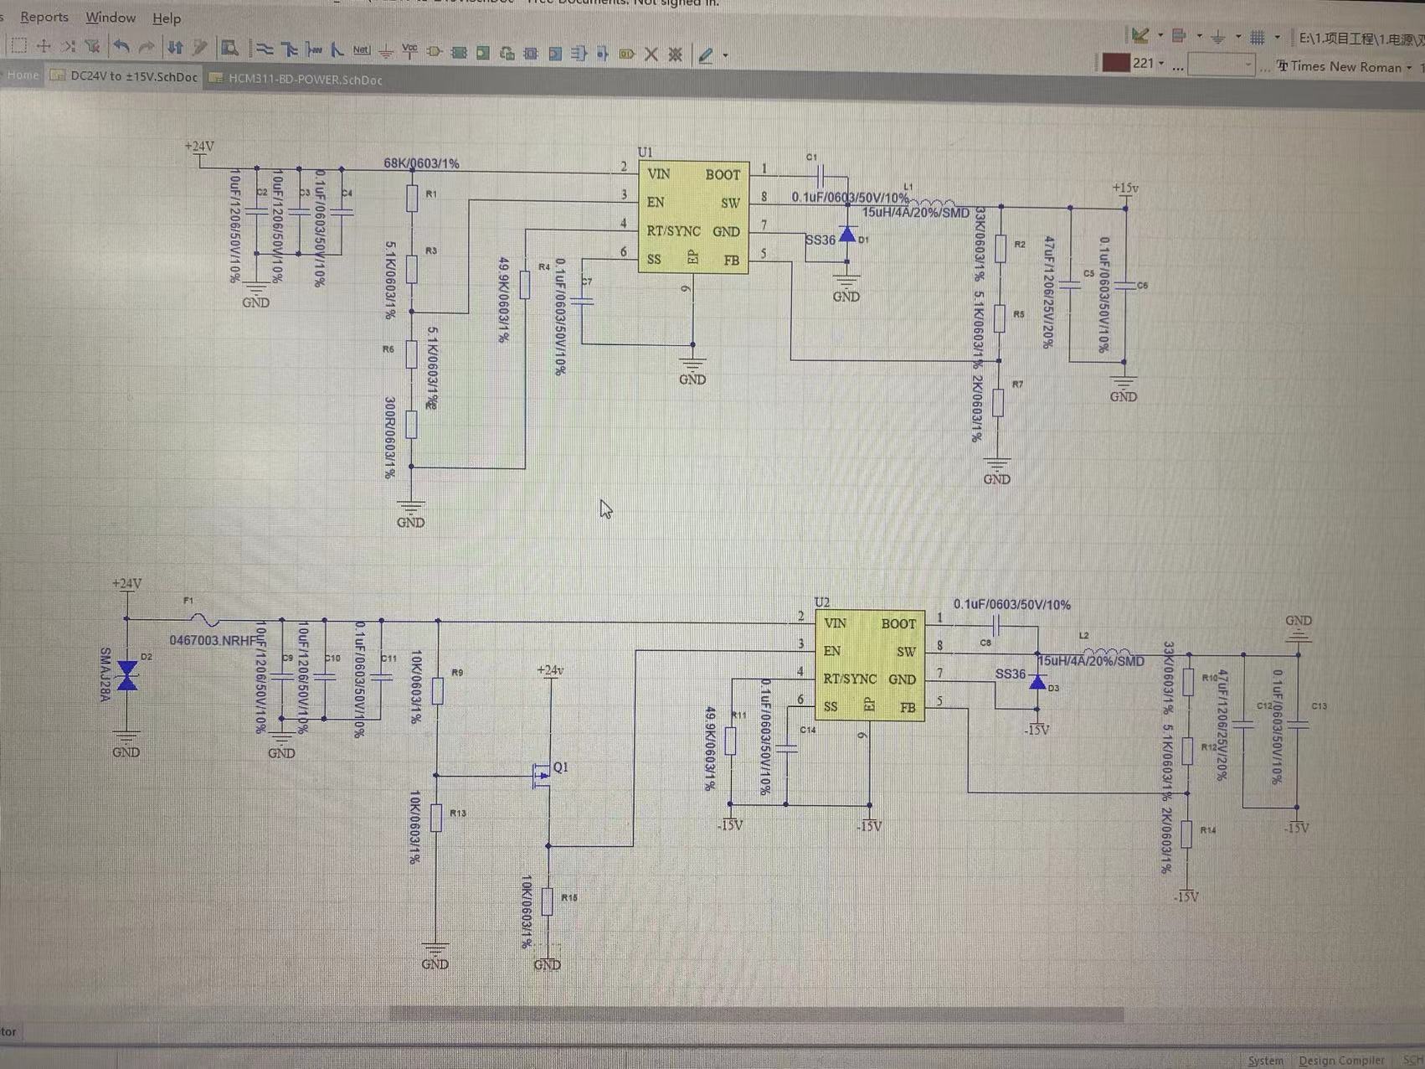The image size is (1425, 1069).
Task: Expand the pen annotation tool dropdown
Action: (x=725, y=56)
